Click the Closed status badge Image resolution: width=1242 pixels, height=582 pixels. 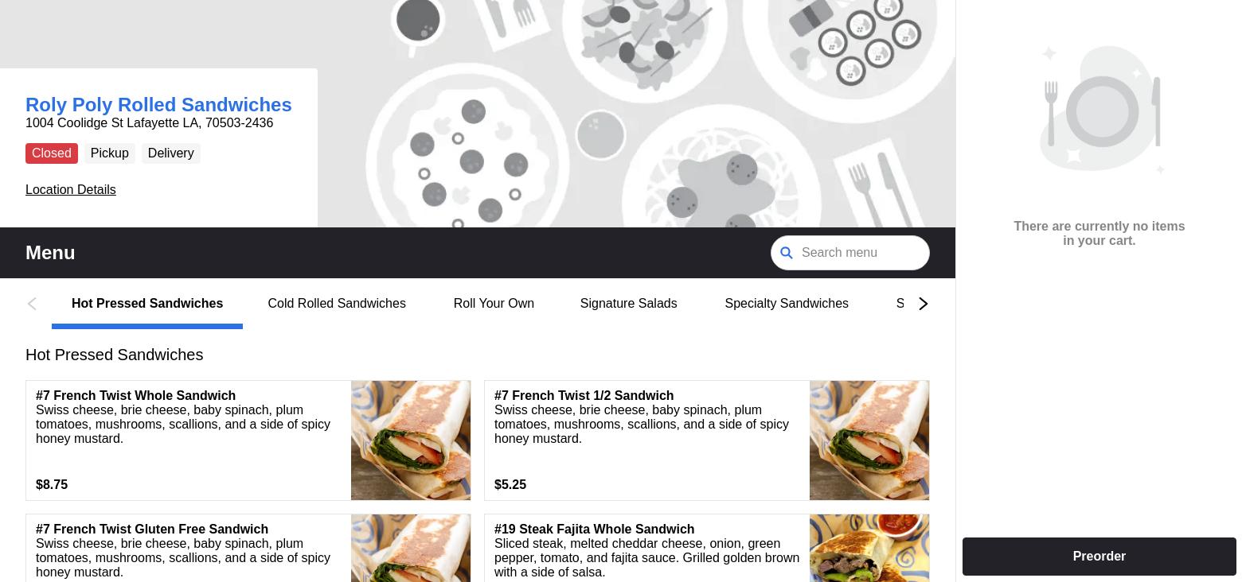pyautogui.click(x=52, y=153)
